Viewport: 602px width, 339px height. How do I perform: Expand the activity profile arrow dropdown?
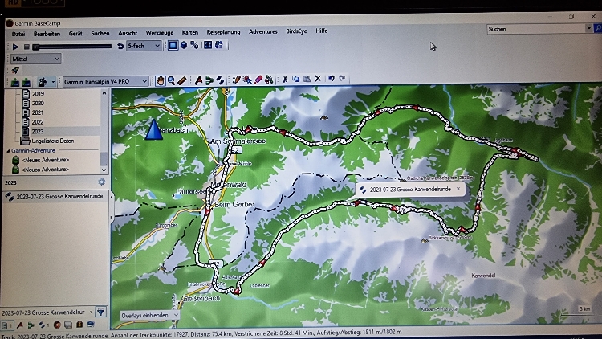click(53, 82)
